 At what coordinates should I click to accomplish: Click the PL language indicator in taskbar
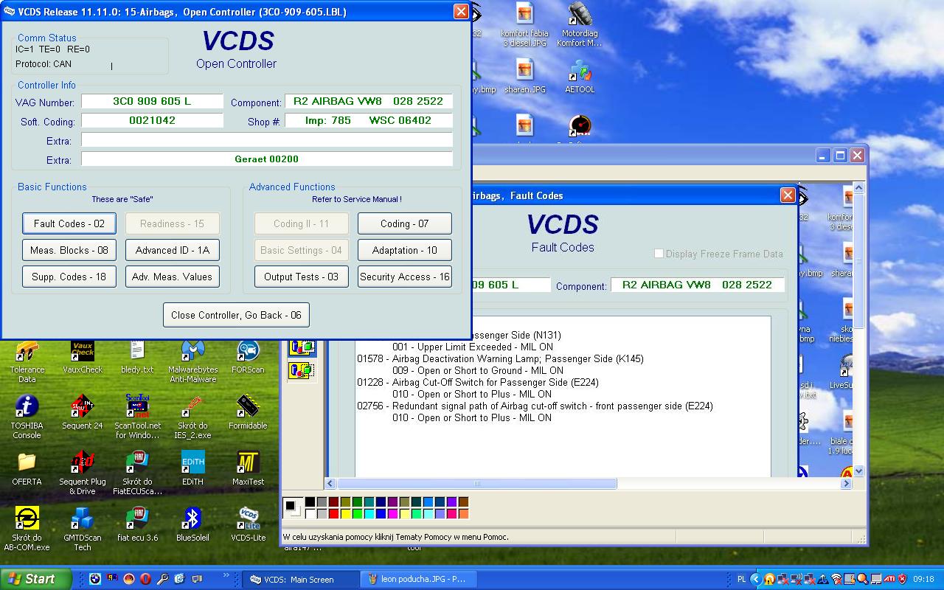[x=742, y=579]
